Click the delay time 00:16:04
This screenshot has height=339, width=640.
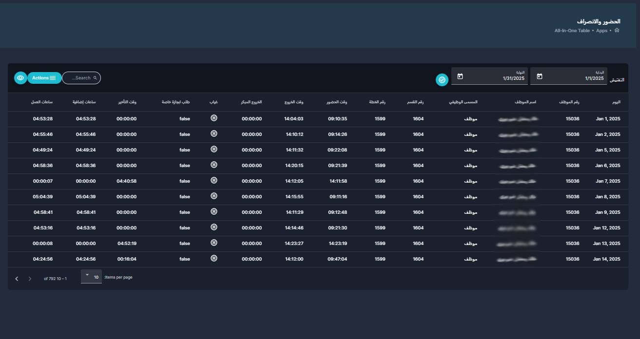(127, 259)
